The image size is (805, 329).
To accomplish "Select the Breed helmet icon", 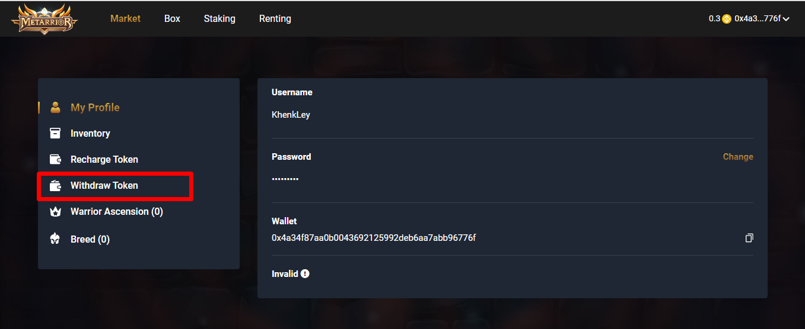I will point(55,239).
